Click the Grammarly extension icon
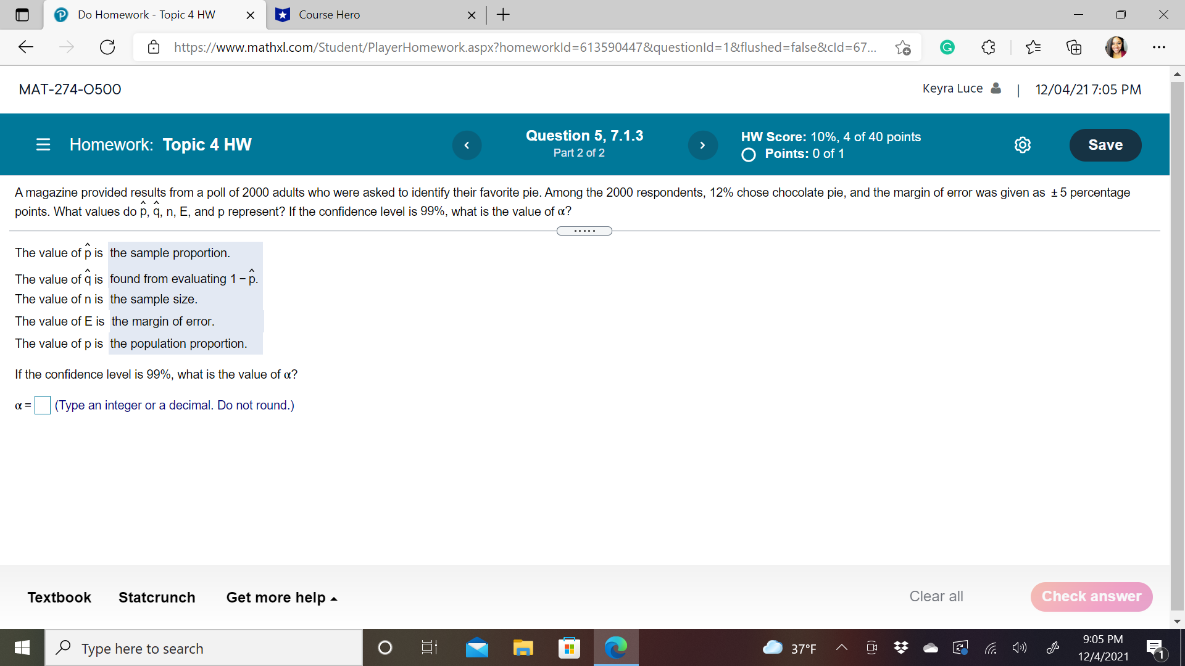The image size is (1185, 666). pos(947,47)
